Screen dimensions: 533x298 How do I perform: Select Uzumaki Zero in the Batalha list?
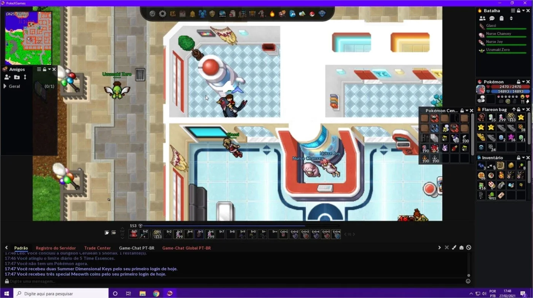point(503,50)
